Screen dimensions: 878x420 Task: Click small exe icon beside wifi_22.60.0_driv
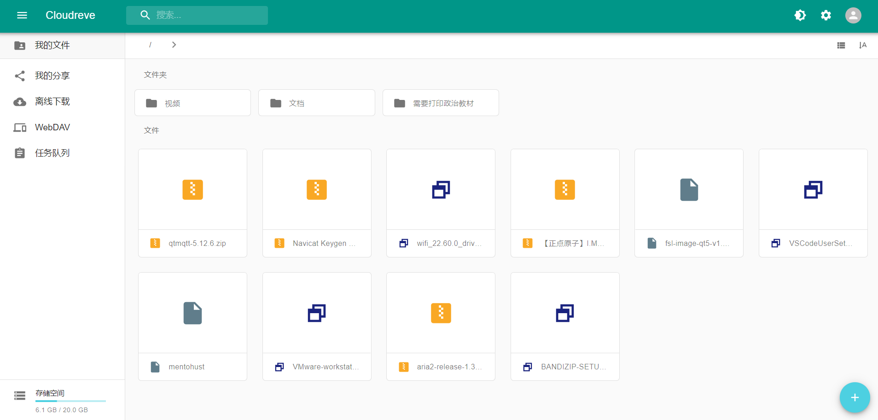click(x=404, y=243)
